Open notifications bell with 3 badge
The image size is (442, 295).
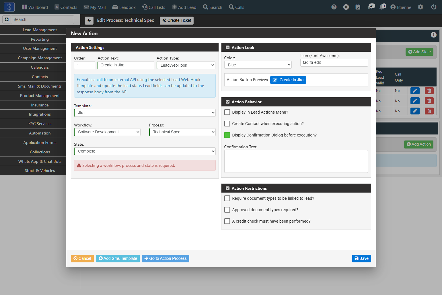click(382, 7)
